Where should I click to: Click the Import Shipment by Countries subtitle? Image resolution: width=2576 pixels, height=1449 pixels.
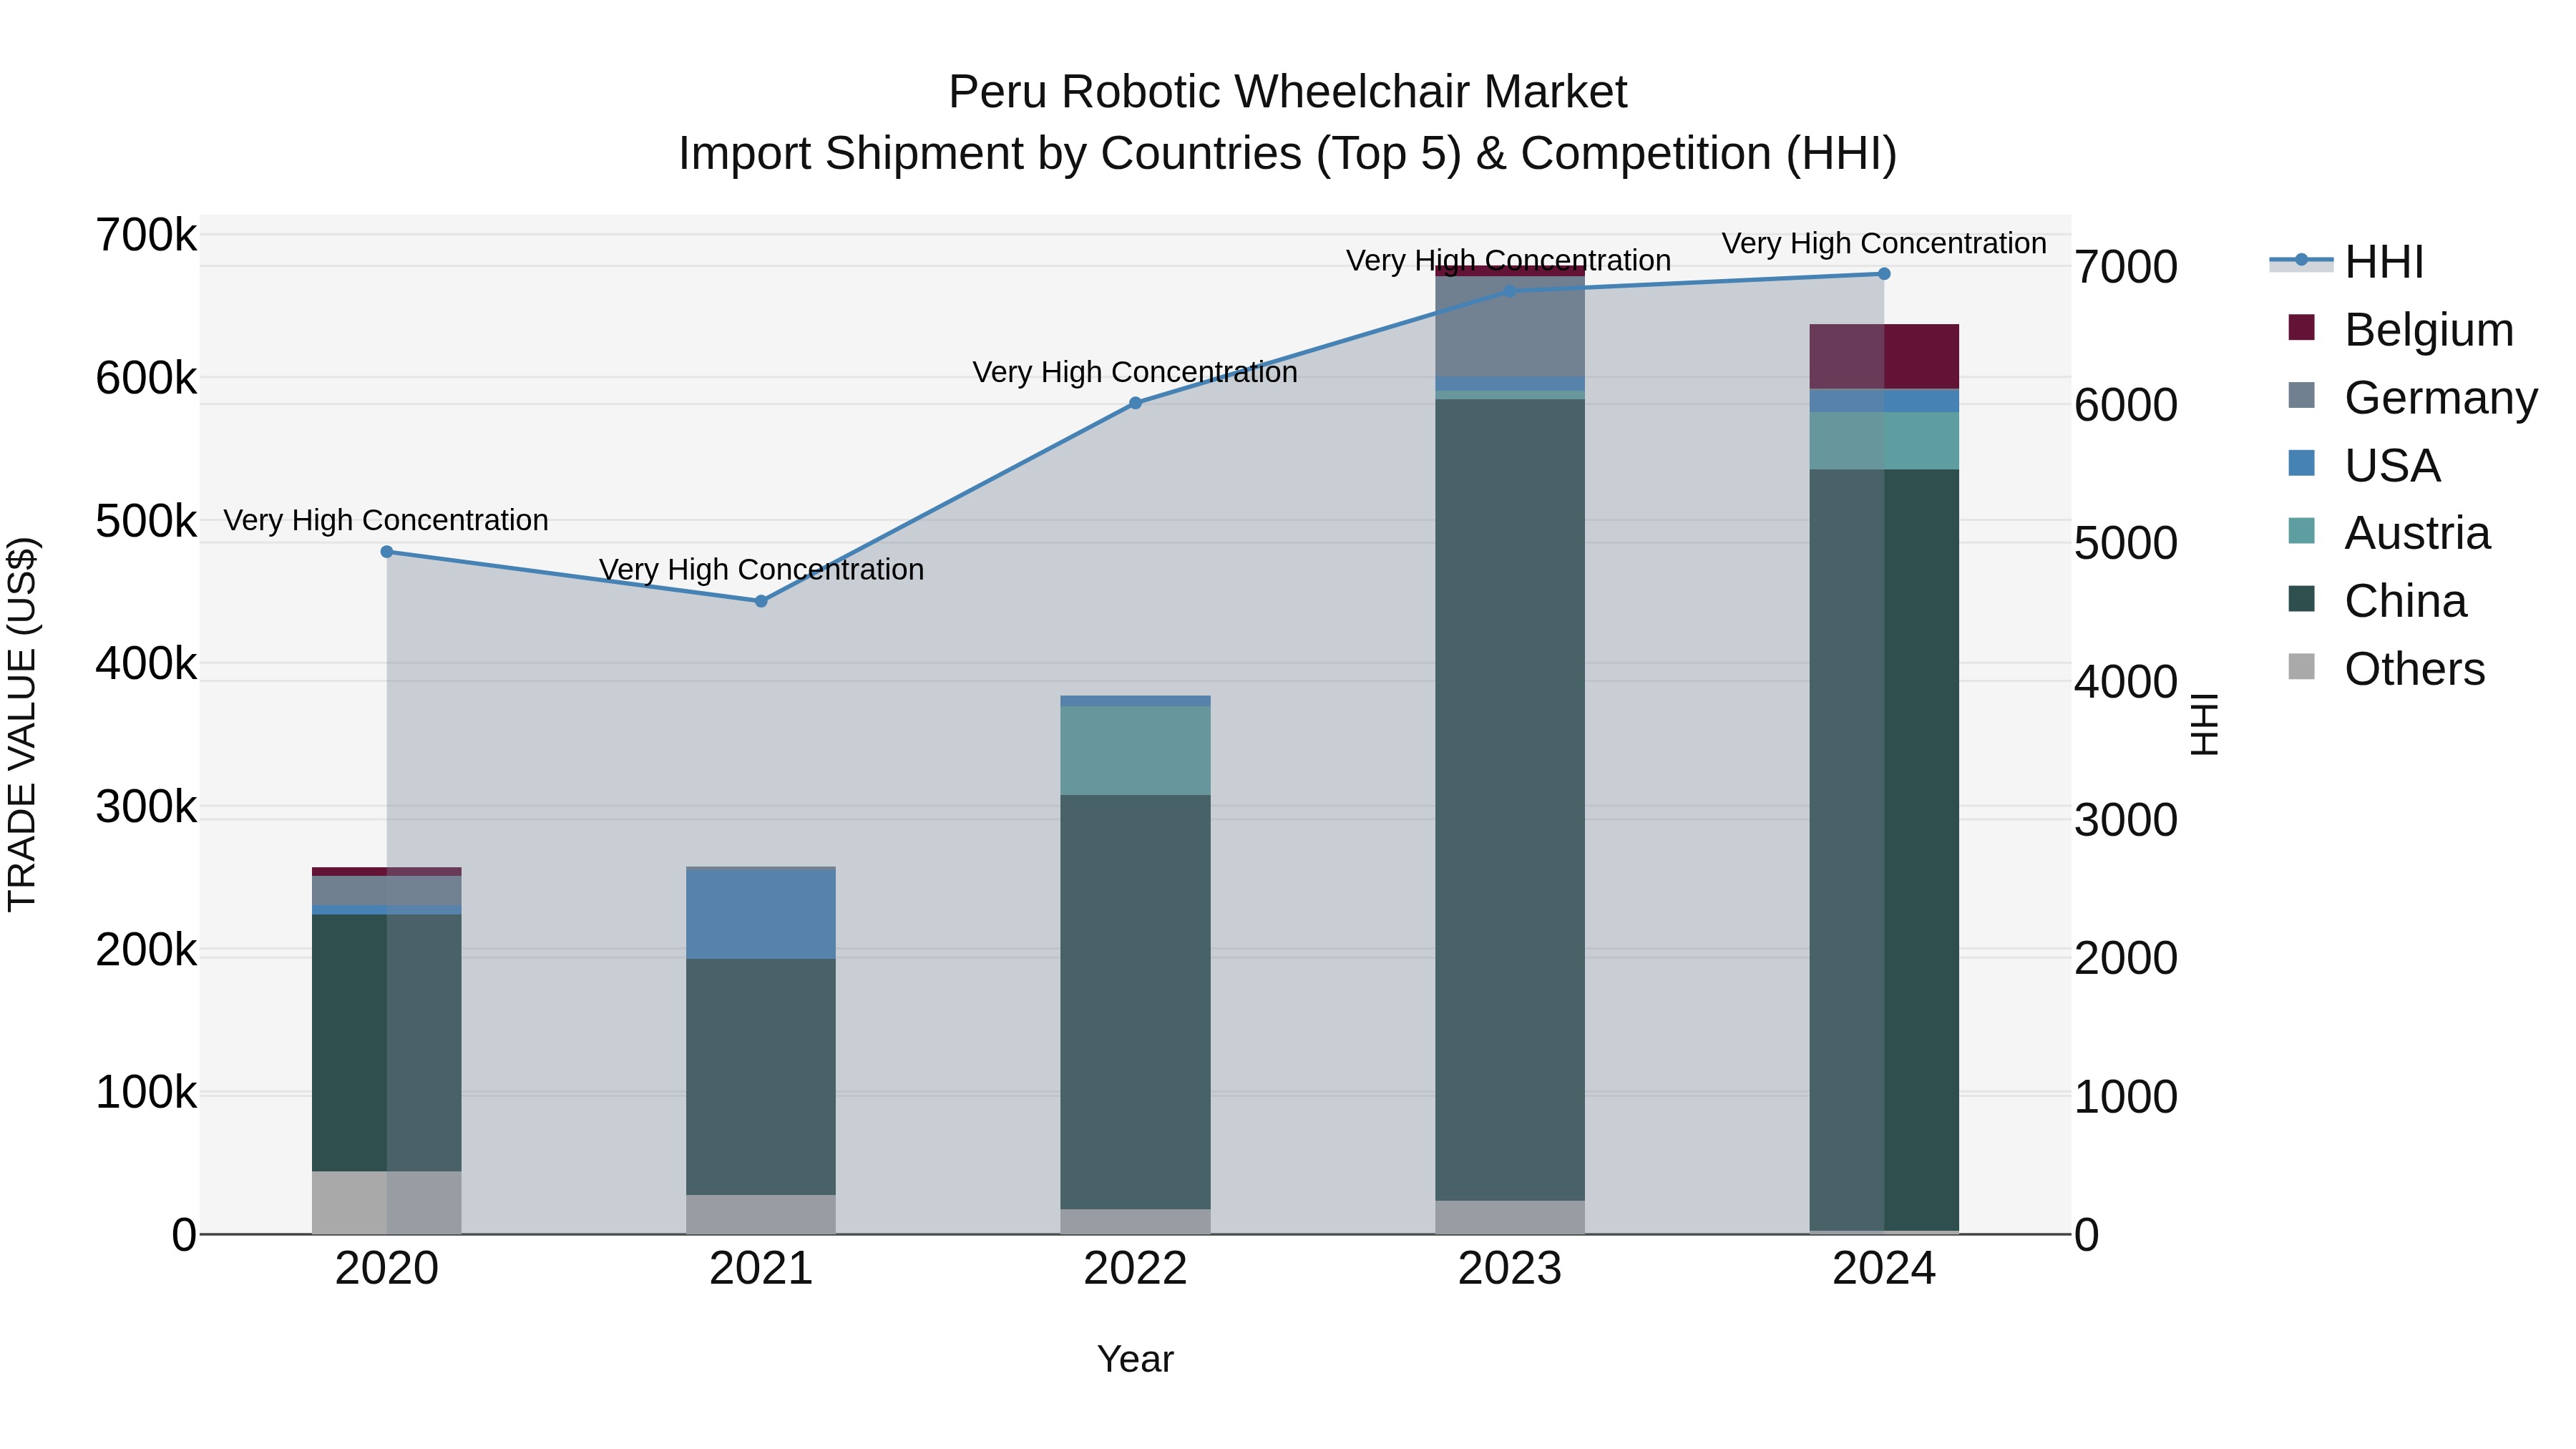[1288, 154]
